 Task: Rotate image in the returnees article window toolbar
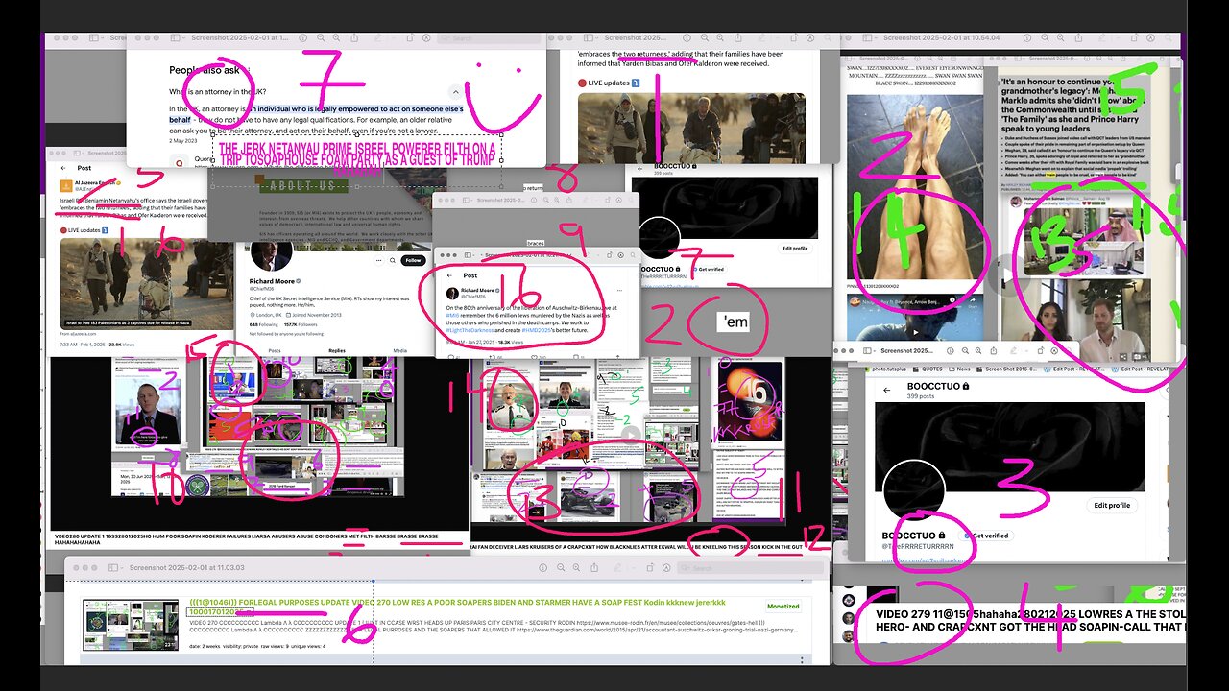[x=793, y=37]
